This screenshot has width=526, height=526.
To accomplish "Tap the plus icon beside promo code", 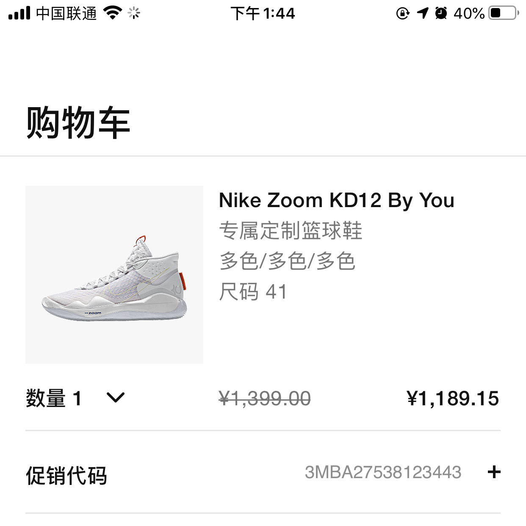I will tap(494, 472).
